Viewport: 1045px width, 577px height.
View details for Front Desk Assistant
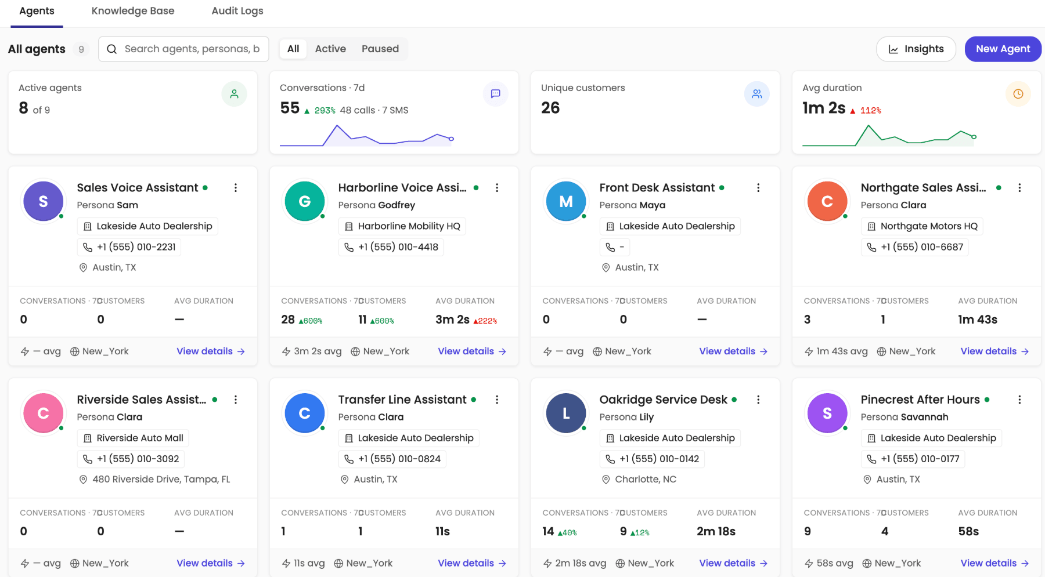tap(733, 351)
